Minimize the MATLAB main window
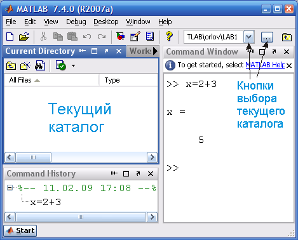The height and width of the screenshot is (240, 298). pos(266,9)
